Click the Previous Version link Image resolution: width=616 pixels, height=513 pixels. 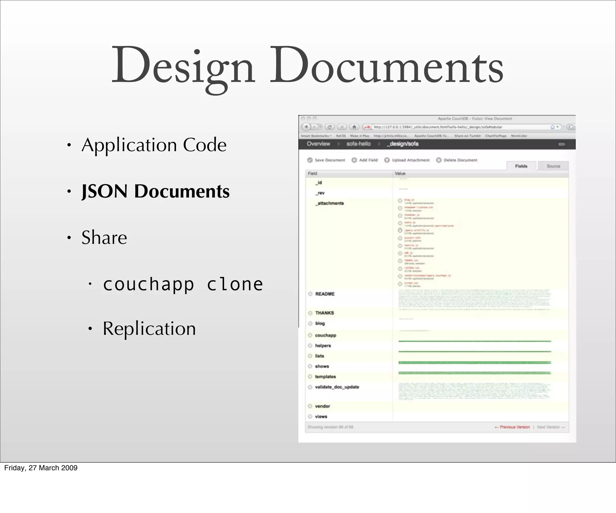coord(512,427)
